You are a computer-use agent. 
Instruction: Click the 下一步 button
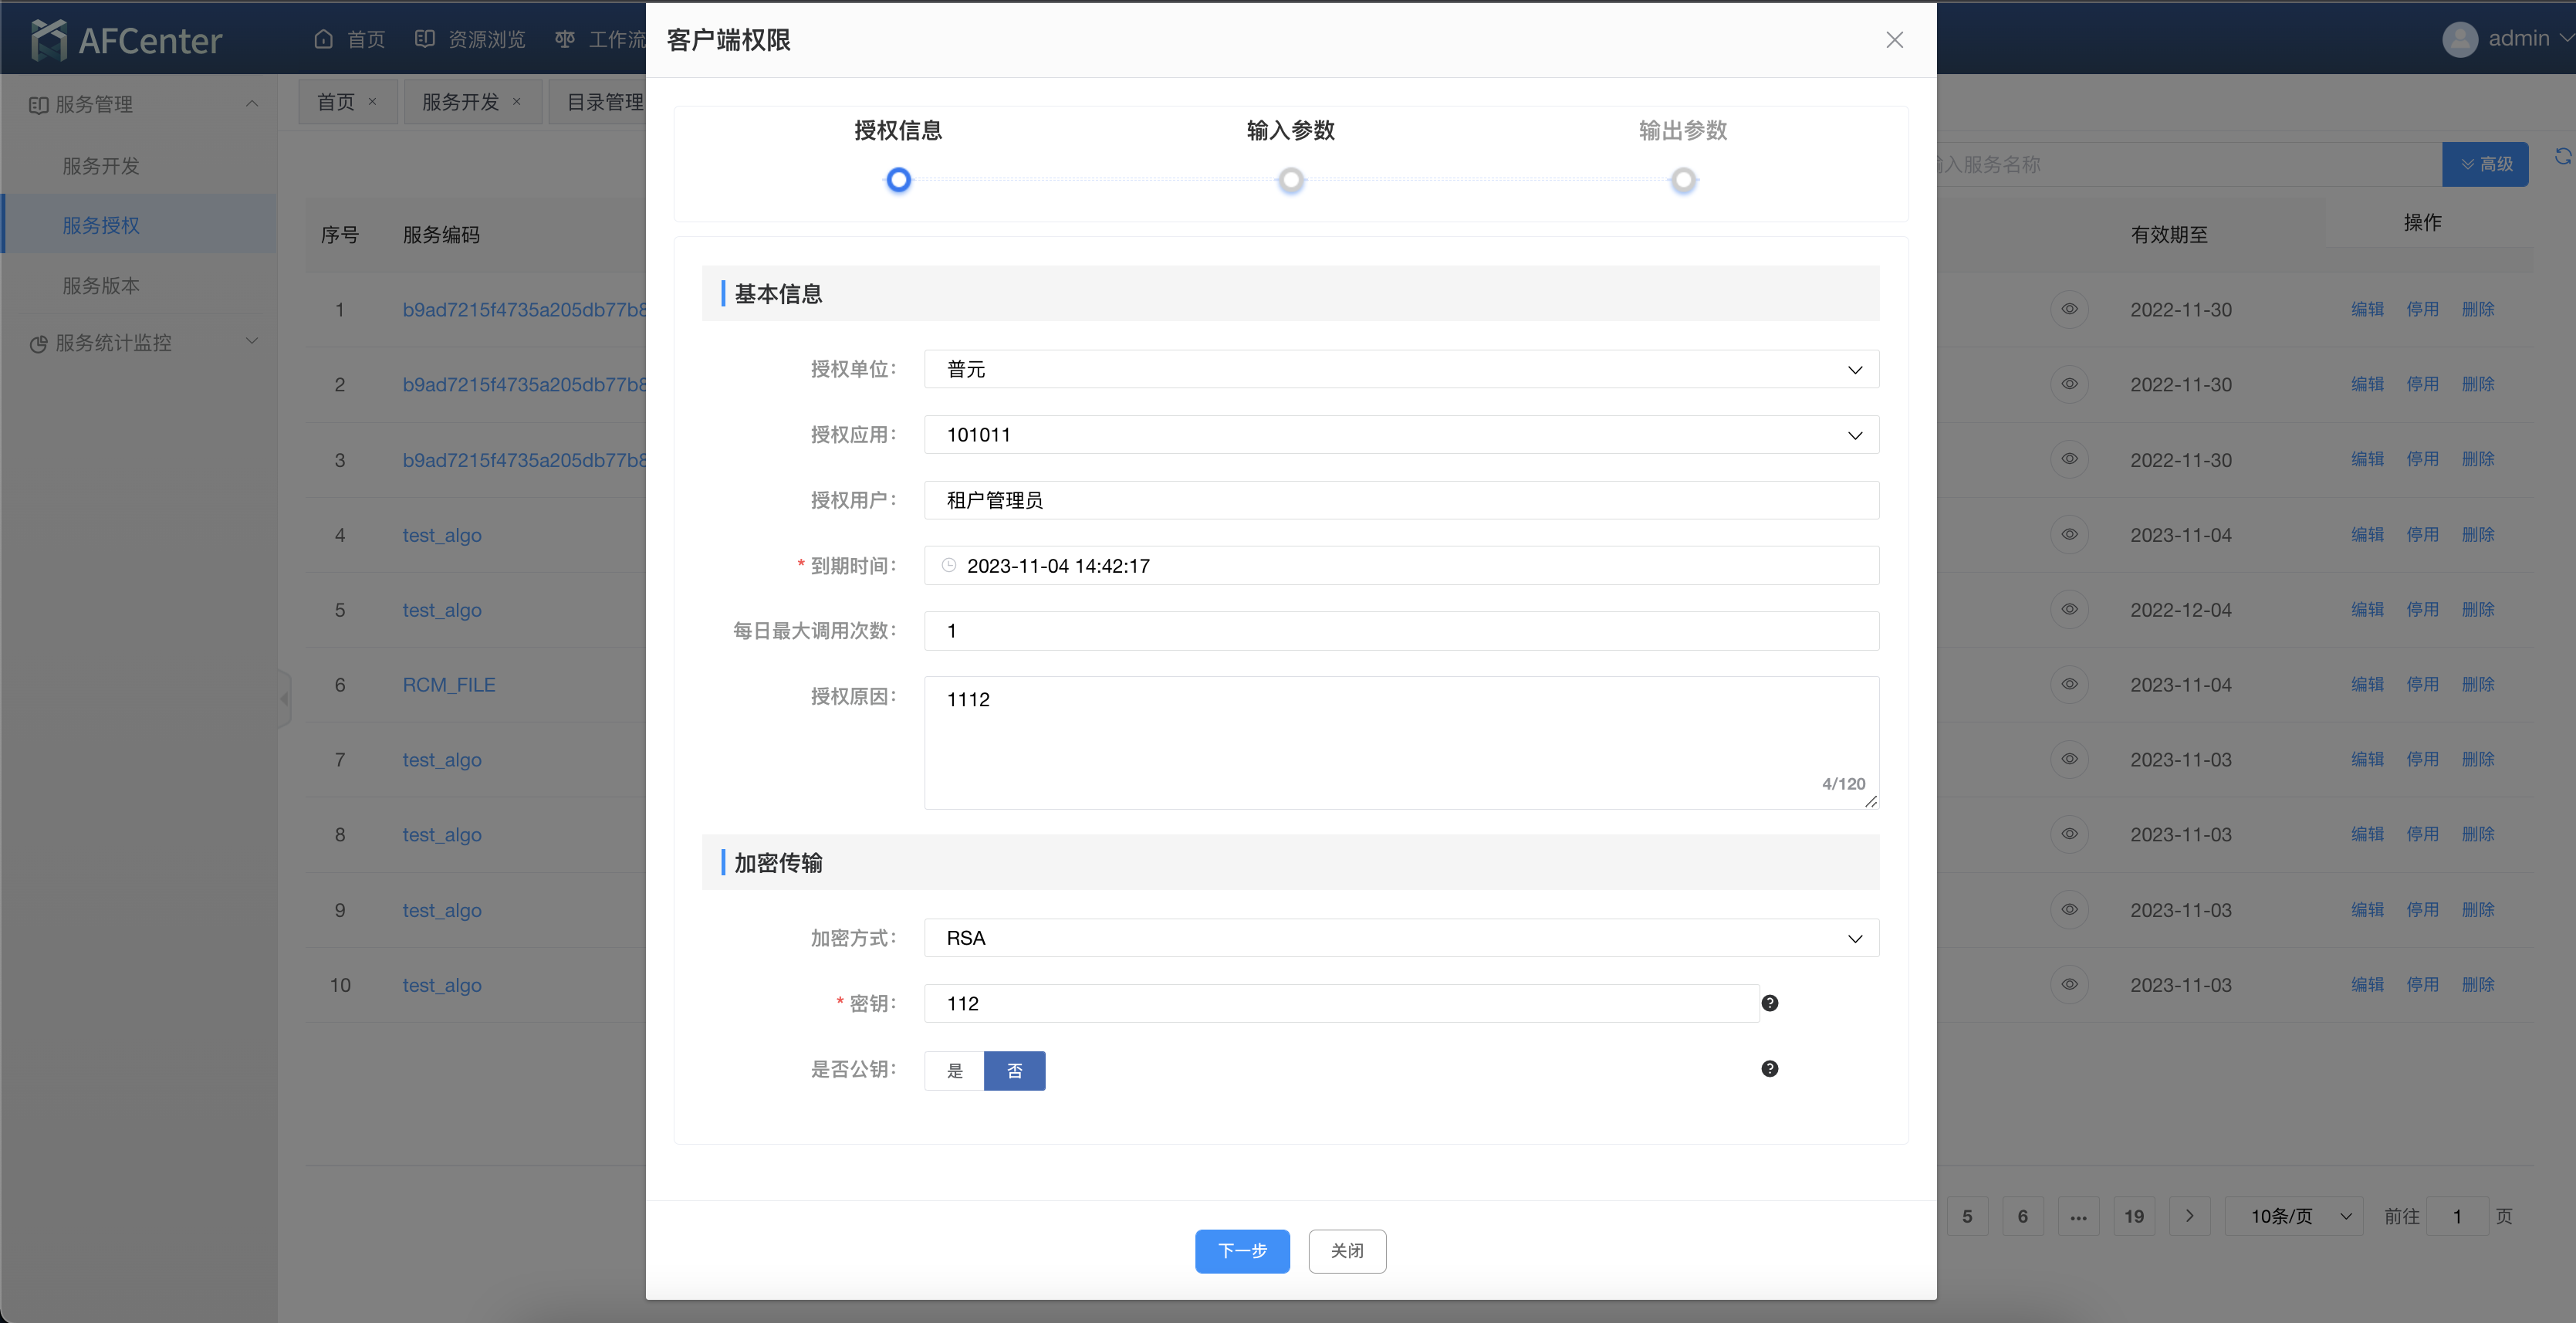pyautogui.click(x=1242, y=1251)
